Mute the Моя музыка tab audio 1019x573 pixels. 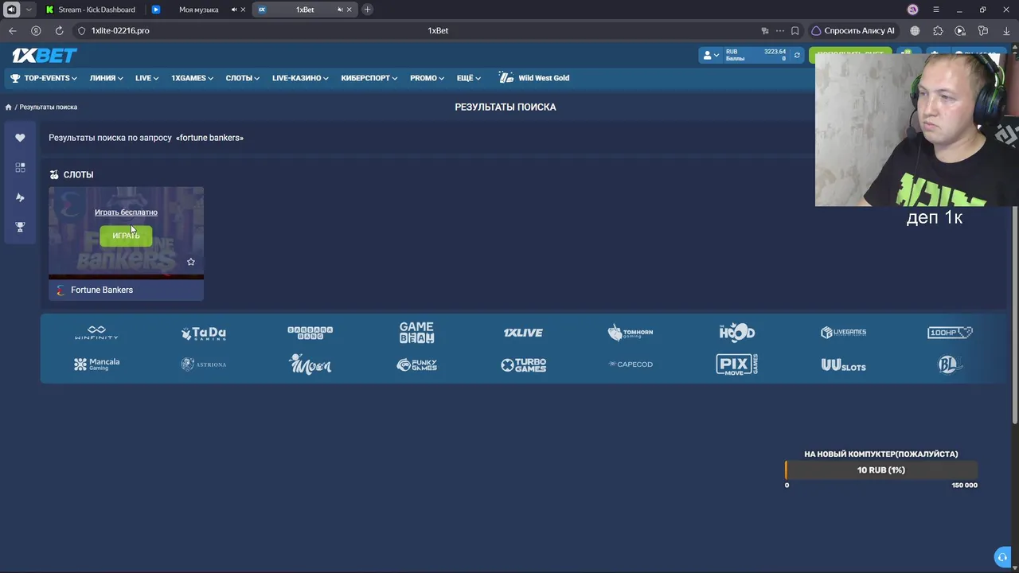234,10
